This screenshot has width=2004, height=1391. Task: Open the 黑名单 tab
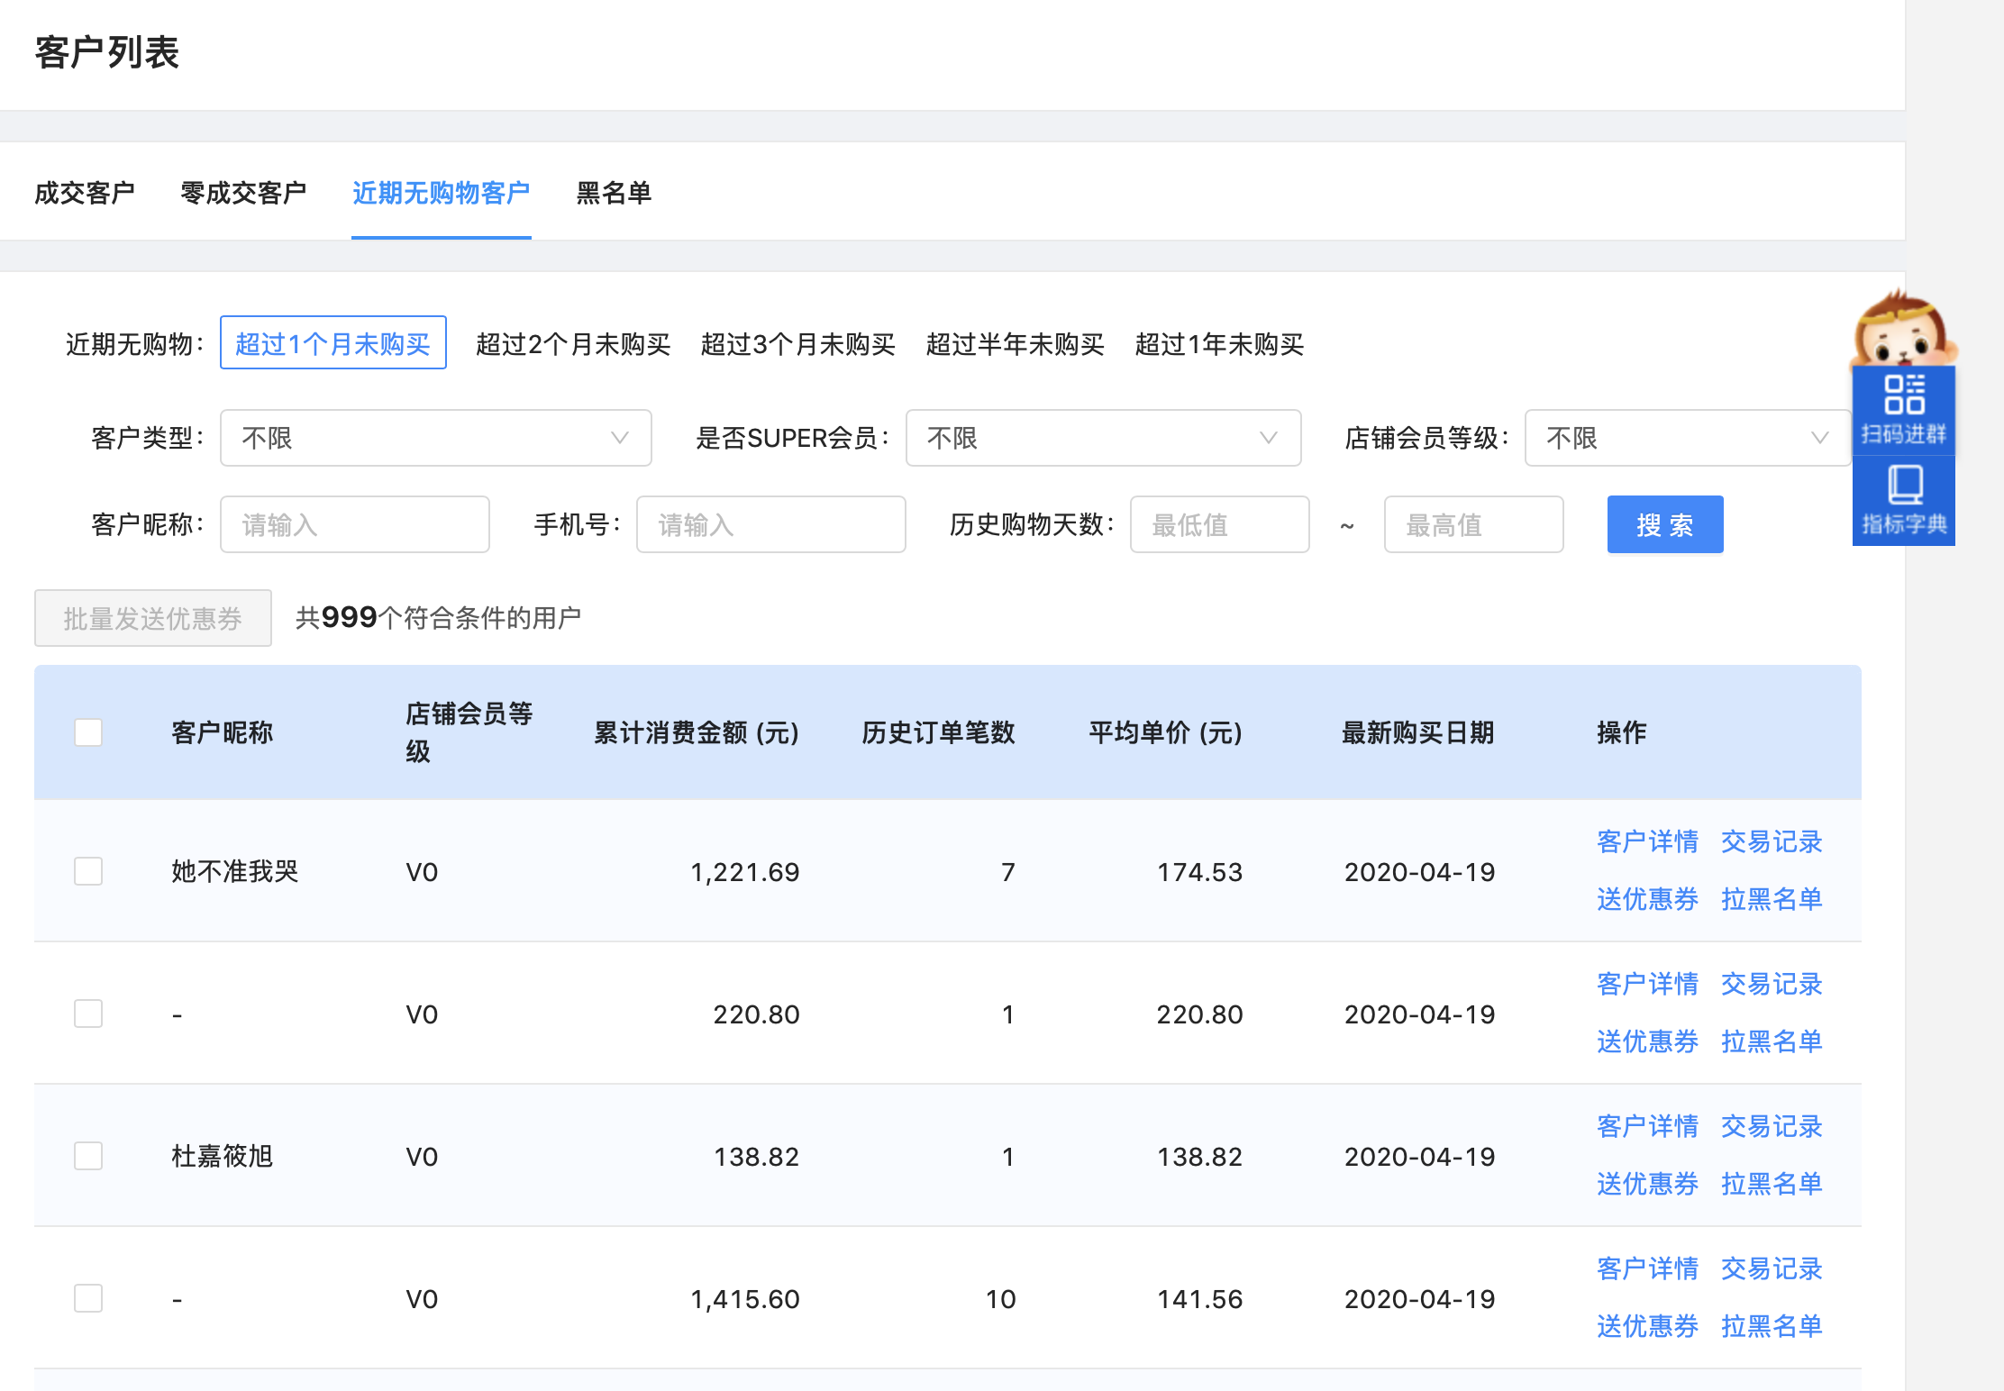(614, 193)
